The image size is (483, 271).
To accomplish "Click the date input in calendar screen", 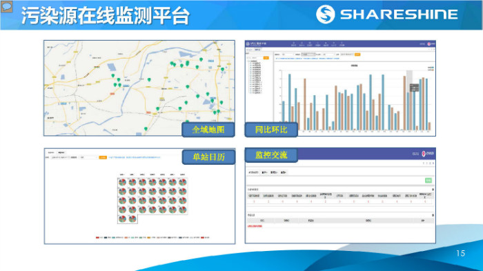I will tap(60, 157).
